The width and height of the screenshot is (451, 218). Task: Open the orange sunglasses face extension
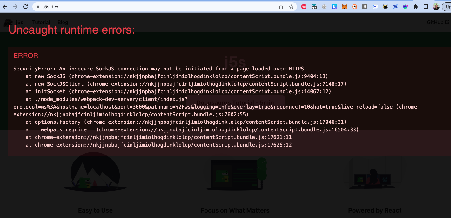pyautogui.click(x=355, y=7)
